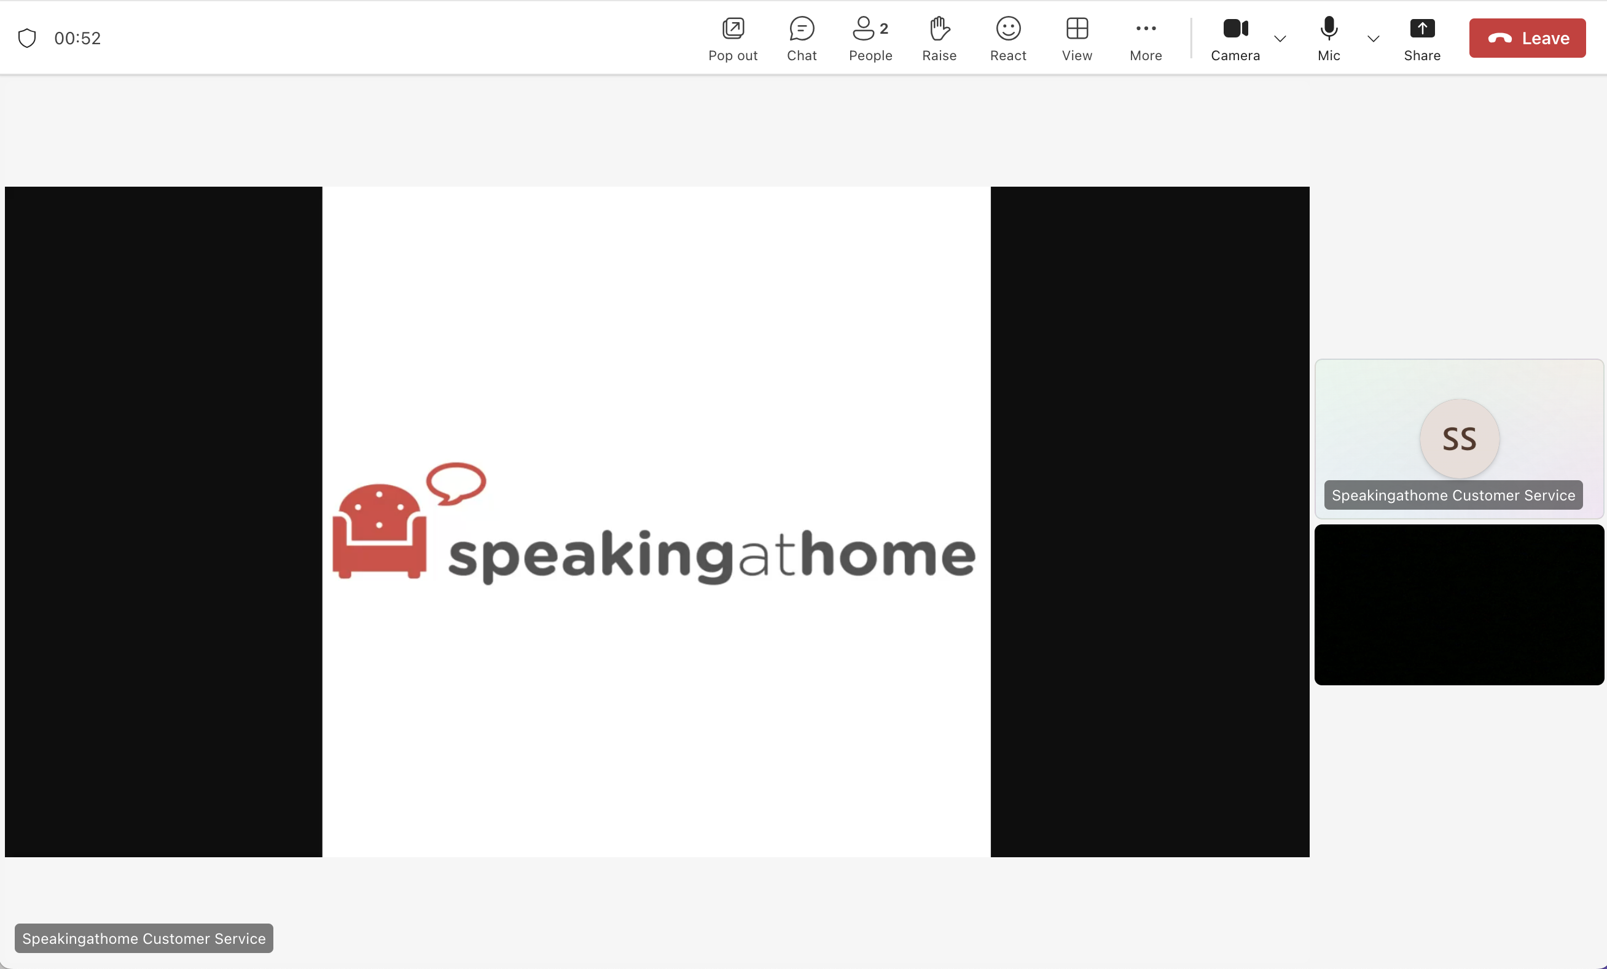Open the React emoji menu
The image size is (1607, 969).
point(1007,38)
